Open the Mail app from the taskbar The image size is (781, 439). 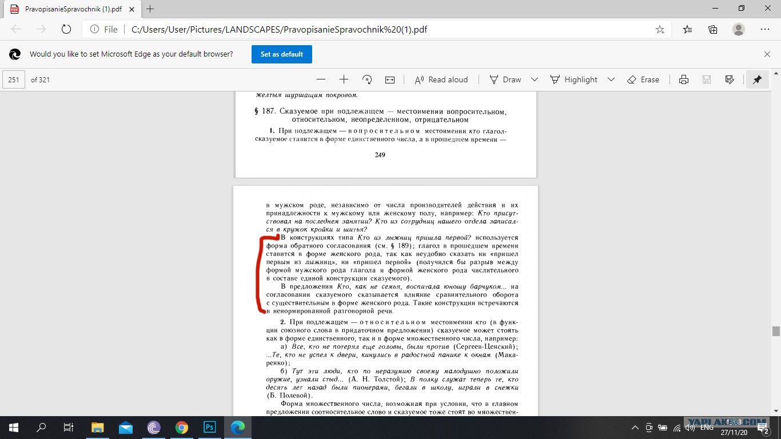pyautogui.click(x=126, y=428)
